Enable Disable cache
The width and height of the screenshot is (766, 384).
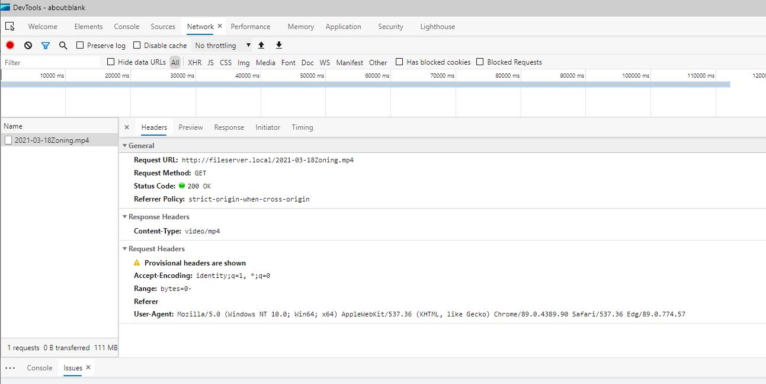click(137, 45)
